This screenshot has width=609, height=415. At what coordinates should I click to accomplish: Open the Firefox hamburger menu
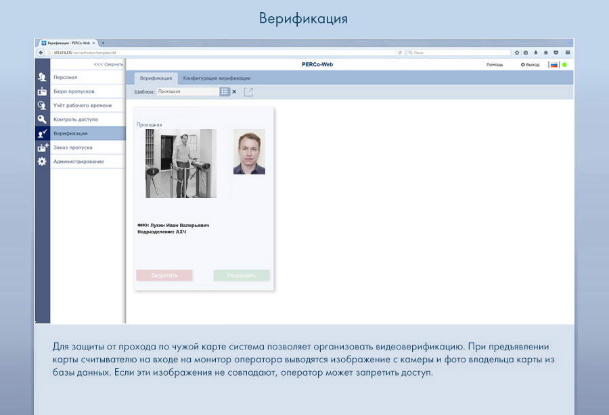(x=567, y=52)
